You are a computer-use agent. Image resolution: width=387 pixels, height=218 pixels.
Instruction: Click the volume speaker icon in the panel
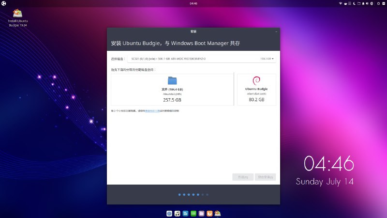click(x=367, y=3)
